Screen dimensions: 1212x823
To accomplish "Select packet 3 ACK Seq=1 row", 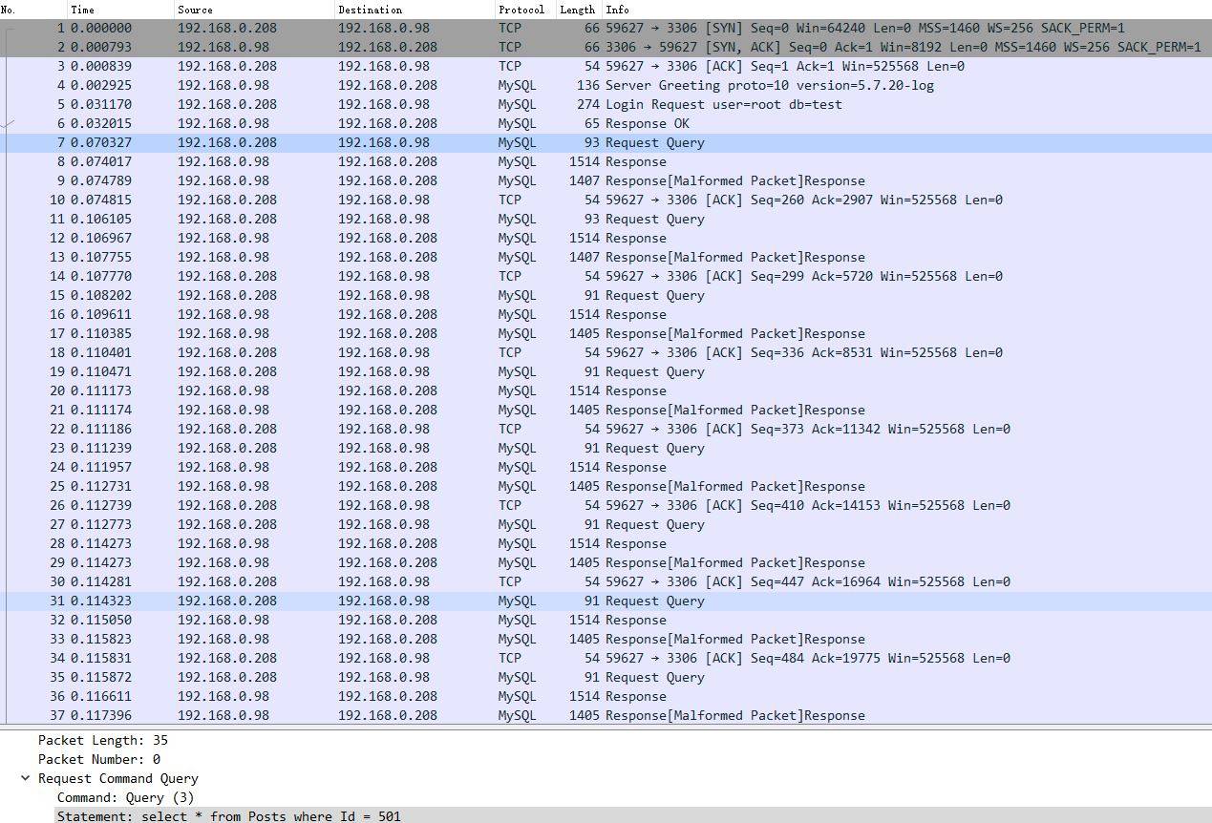I will pyautogui.click(x=606, y=66).
